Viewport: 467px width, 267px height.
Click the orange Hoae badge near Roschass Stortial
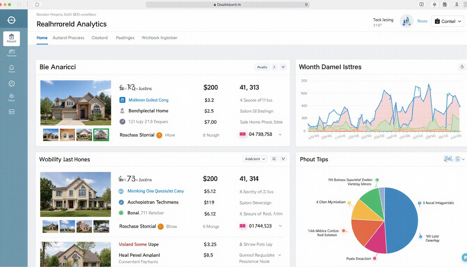pos(160,135)
